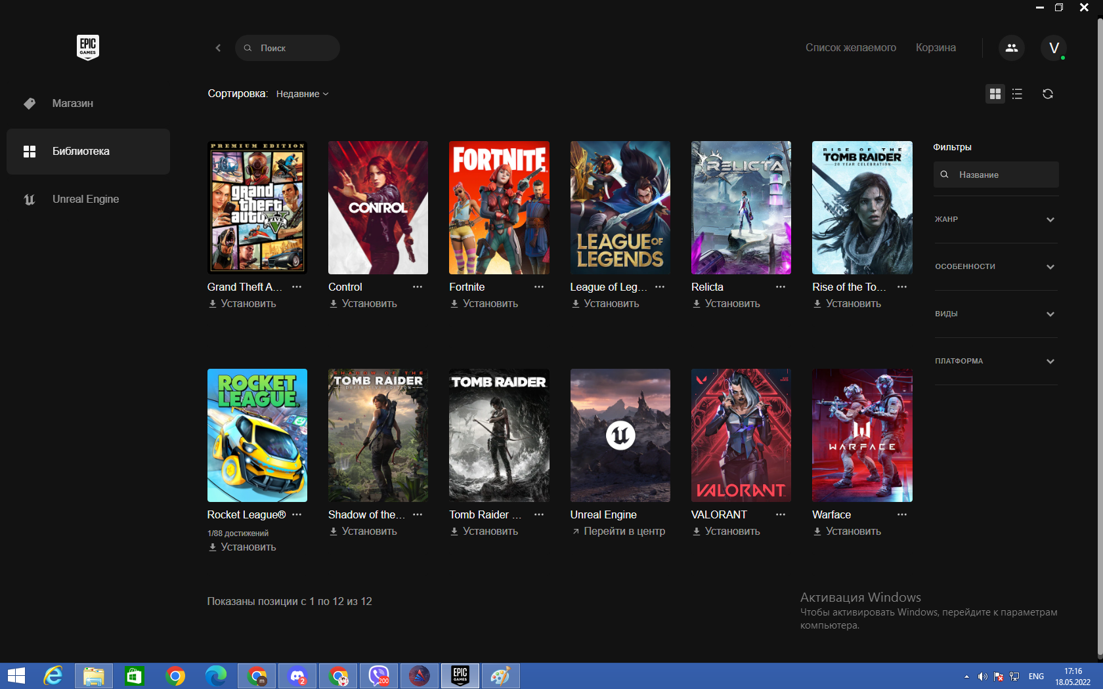Viewport: 1103px width, 689px height.
Task: Open options menu for Tomb Raider
Action: click(539, 514)
